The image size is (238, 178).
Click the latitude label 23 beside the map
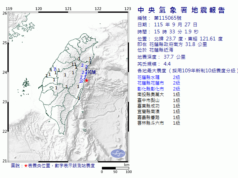pos(4,102)
